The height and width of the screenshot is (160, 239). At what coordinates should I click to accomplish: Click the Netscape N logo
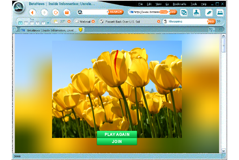(x=18, y=8)
